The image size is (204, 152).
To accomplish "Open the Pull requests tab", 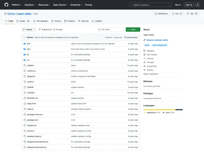I will pyautogui.click(x=40, y=21).
